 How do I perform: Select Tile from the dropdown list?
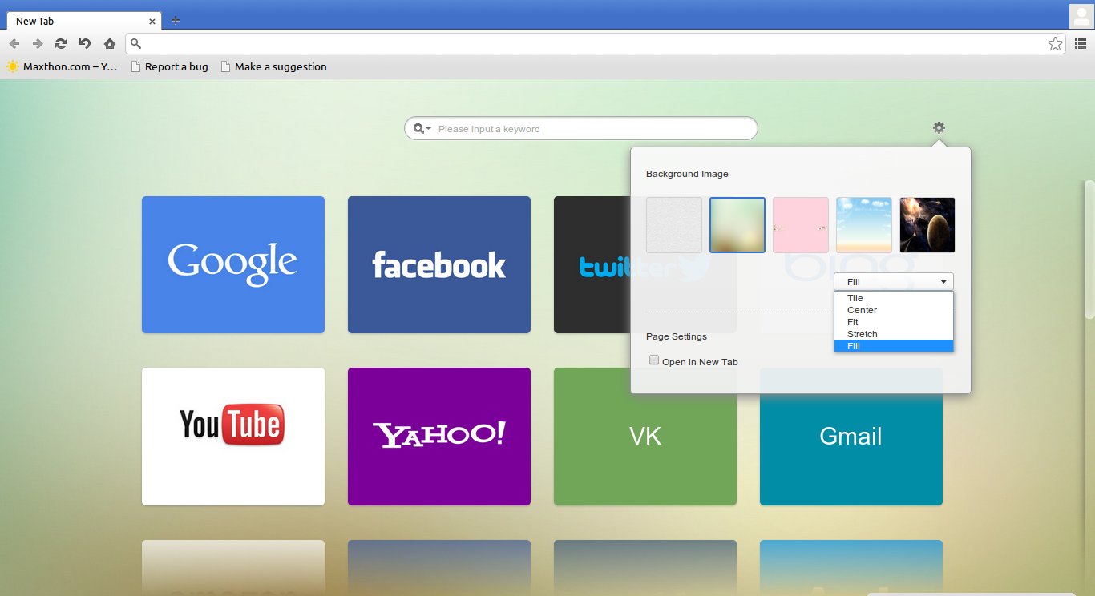tap(894, 298)
